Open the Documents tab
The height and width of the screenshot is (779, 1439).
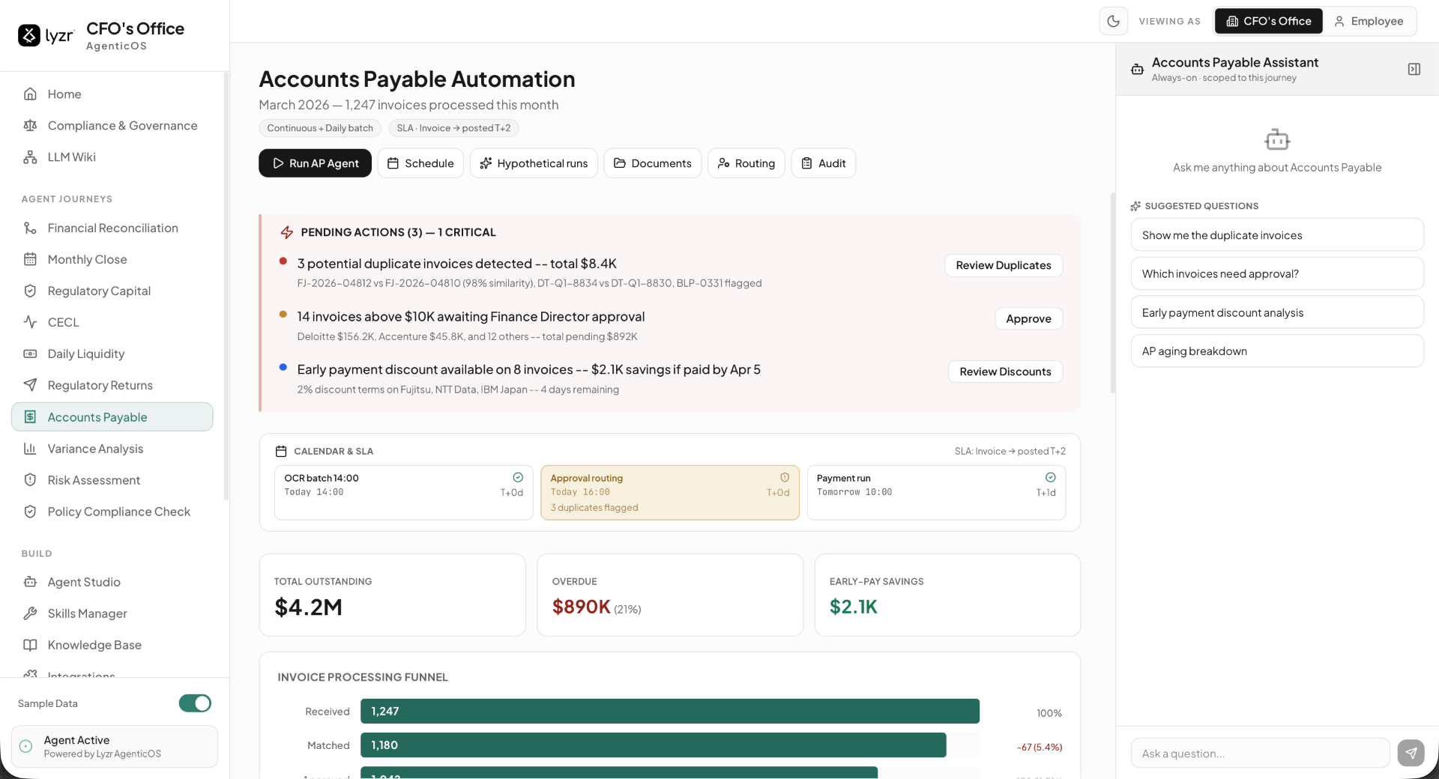click(x=652, y=163)
